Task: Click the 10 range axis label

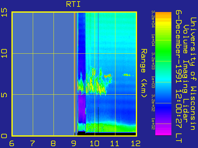Action: (x=4, y=53)
